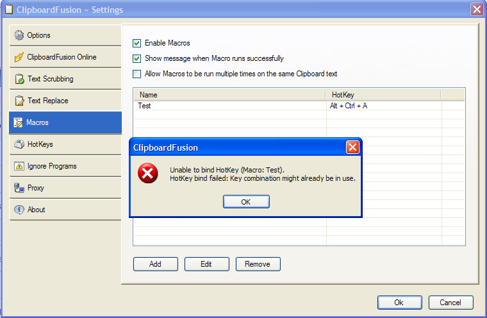Image resolution: width=487 pixels, height=318 pixels.
Task: Click the Text Replace icon
Action: [x=19, y=101]
